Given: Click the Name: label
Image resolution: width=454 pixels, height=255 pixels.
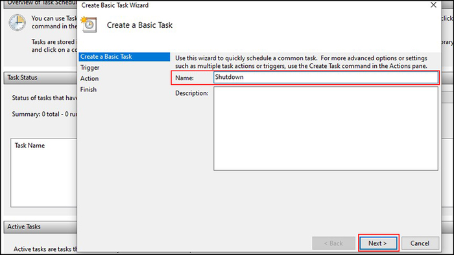Looking at the screenshot, I should [184, 78].
